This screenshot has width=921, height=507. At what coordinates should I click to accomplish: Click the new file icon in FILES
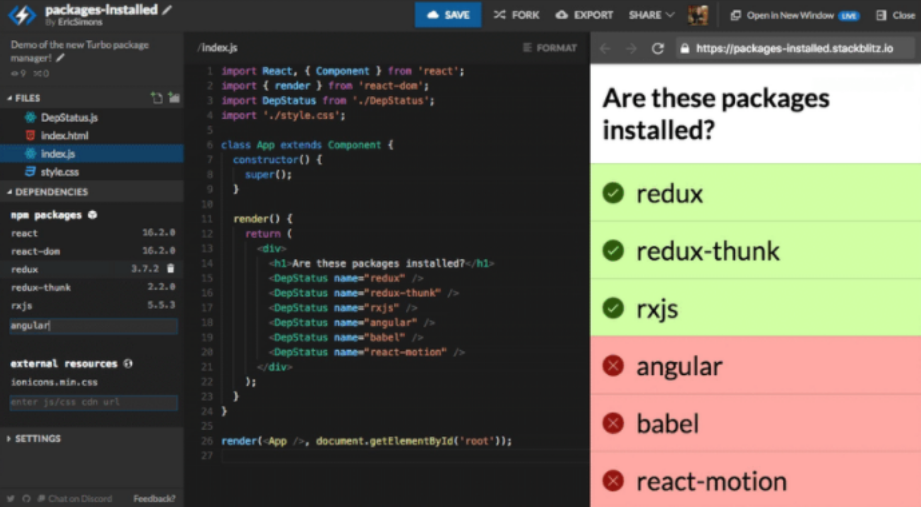[x=157, y=98]
